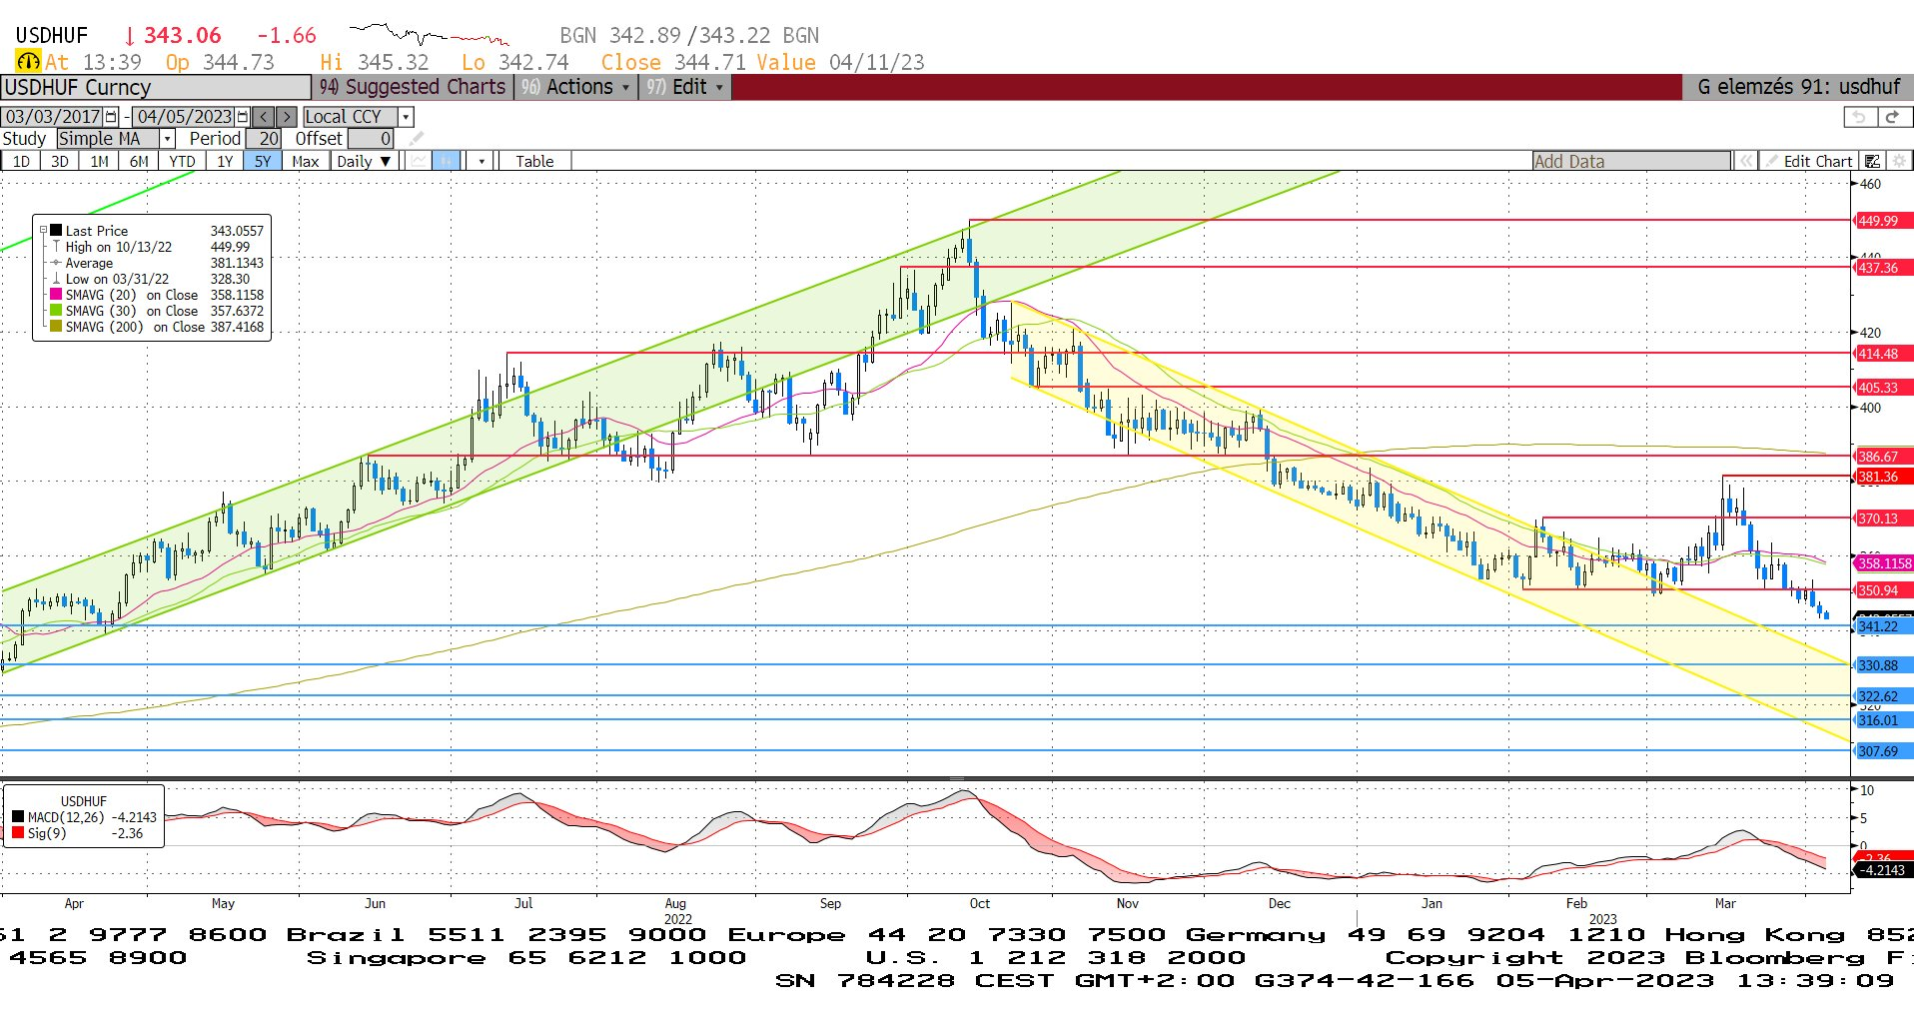The image size is (1914, 1036).
Task: Shift date range forward with right arrow
Action: point(287,117)
